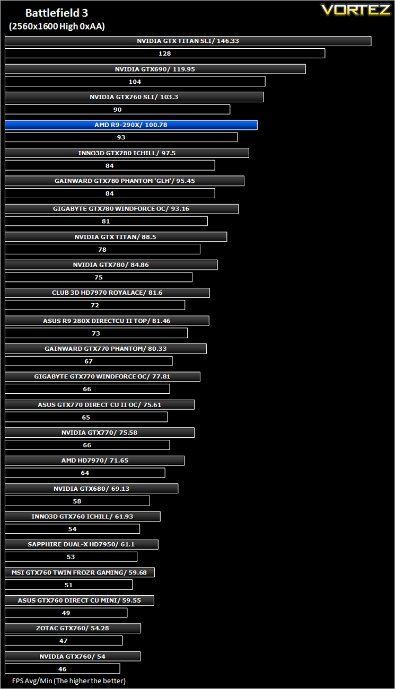Select the ZOTAC GTX760 bar
Image resolution: width=395 pixels, height=689 pixels.
[x=73, y=628]
